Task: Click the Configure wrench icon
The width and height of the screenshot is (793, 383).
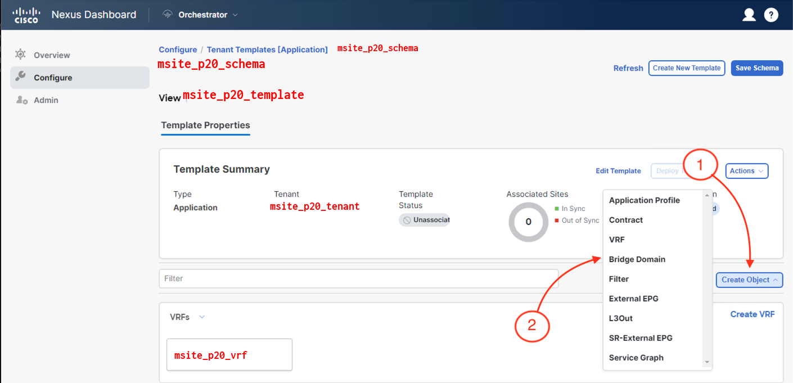Action: (x=21, y=77)
